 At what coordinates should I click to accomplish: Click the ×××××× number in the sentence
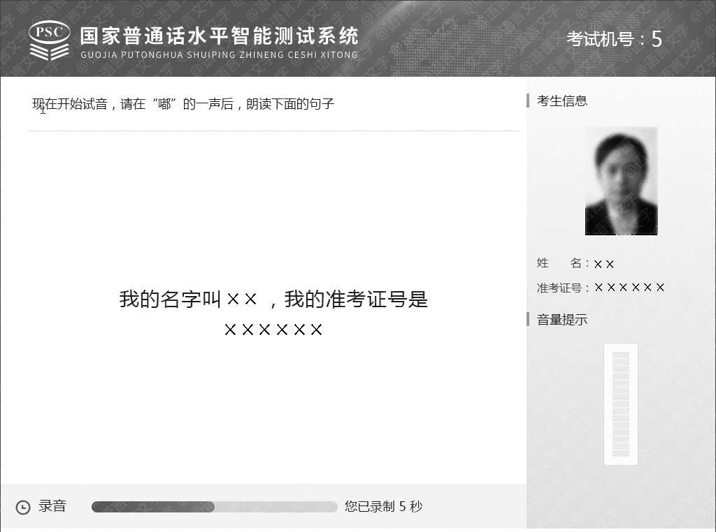tap(273, 330)
